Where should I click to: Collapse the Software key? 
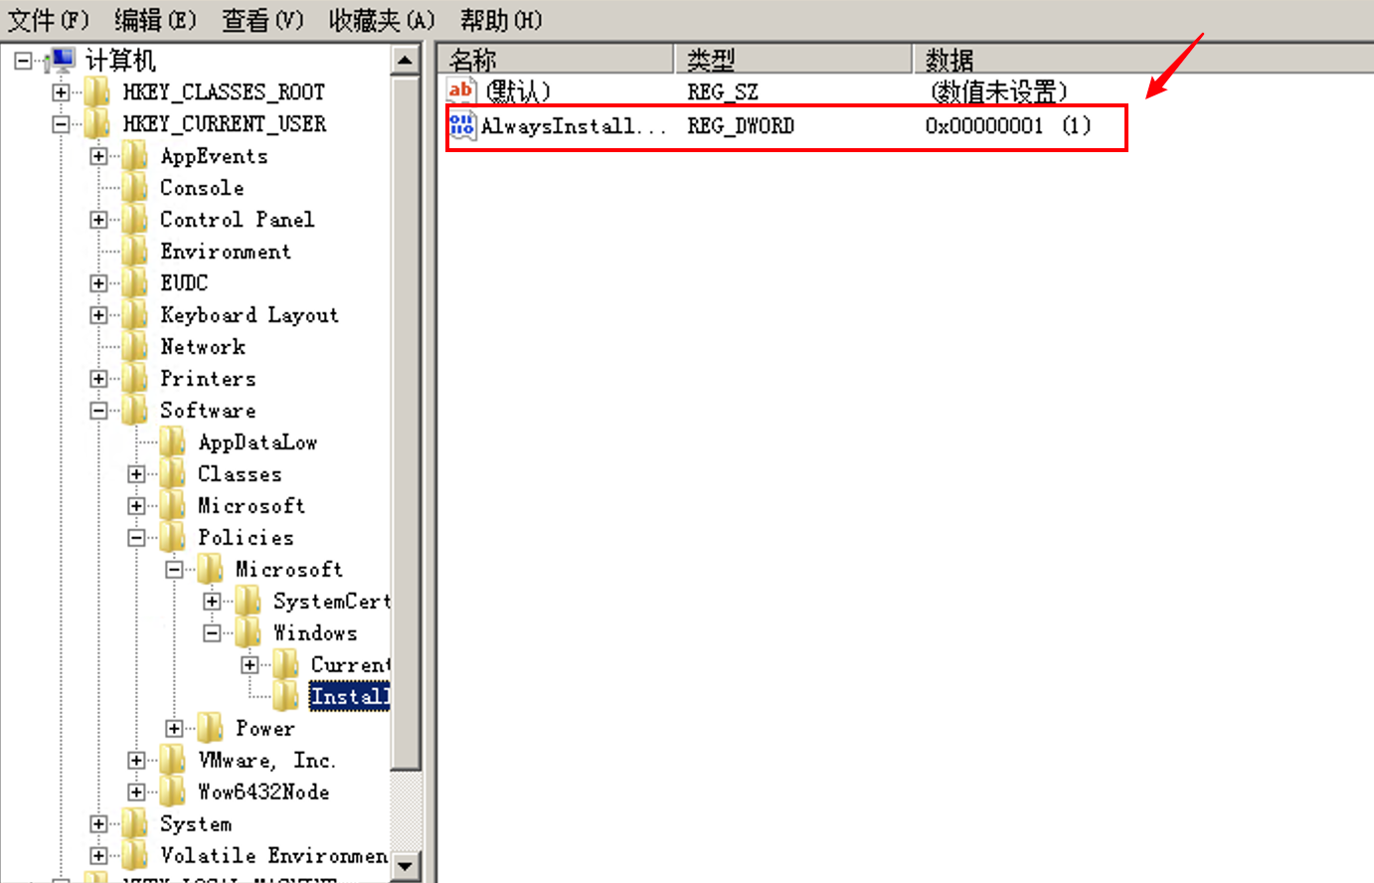(98, 411)
